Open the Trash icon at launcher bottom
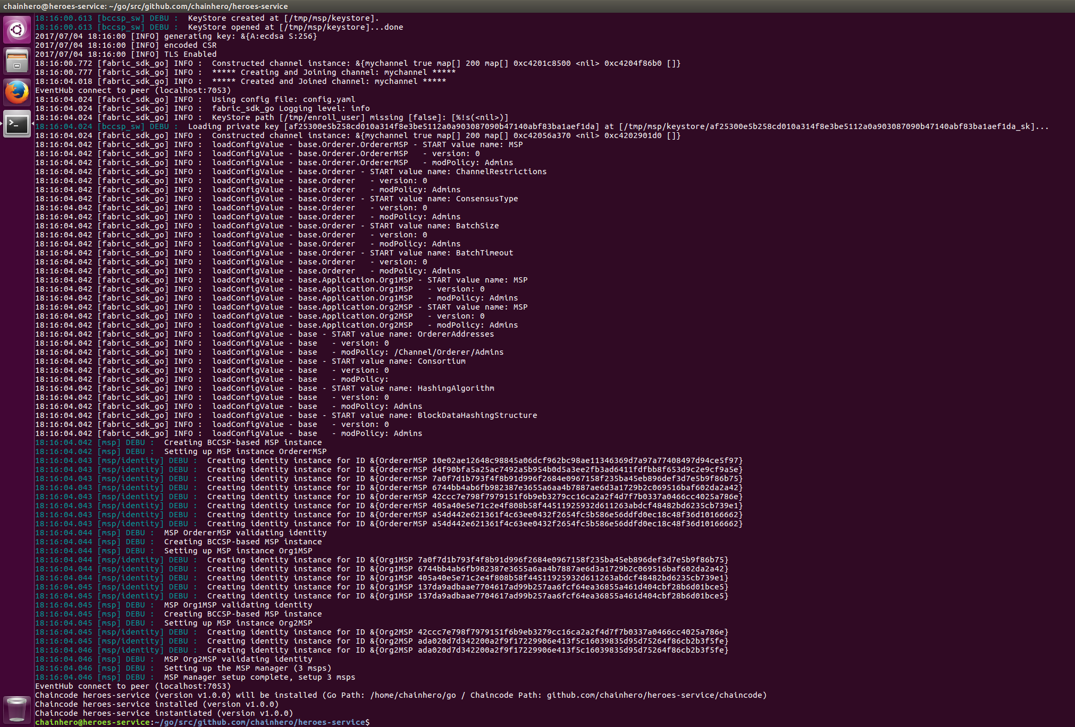This screenshot has height=727, width=1075. [x=17, y=709]
